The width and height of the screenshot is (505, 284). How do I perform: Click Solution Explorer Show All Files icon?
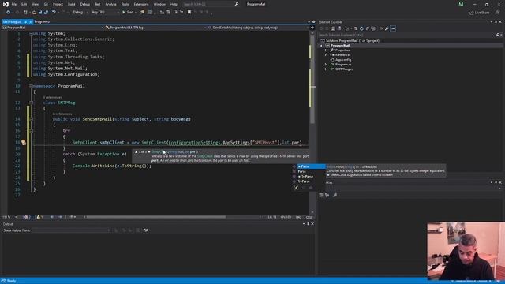(373, 28)
